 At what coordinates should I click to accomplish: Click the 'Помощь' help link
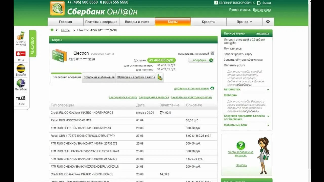[241, 165]
